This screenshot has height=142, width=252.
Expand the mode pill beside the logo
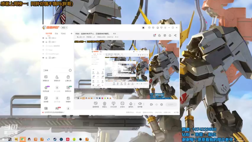(x=64, y=27)
